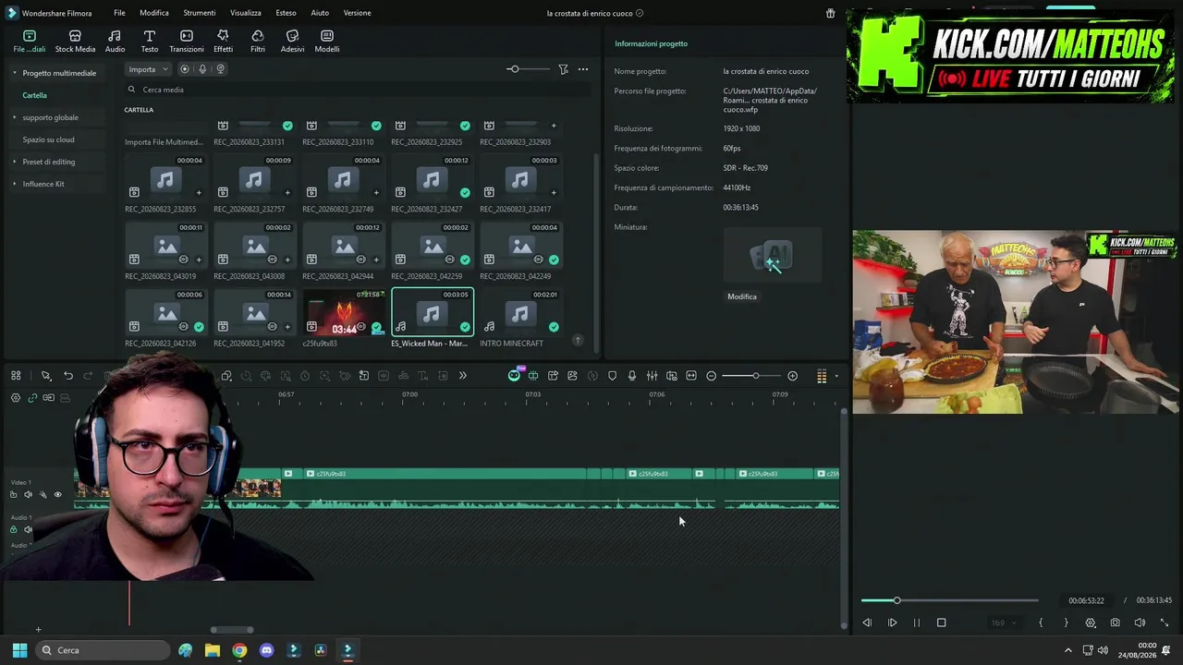Add a timeline marker shield icon
The height and width of the screenshot is (665, 1183).
pyautogui.click(x=612, y=376)
